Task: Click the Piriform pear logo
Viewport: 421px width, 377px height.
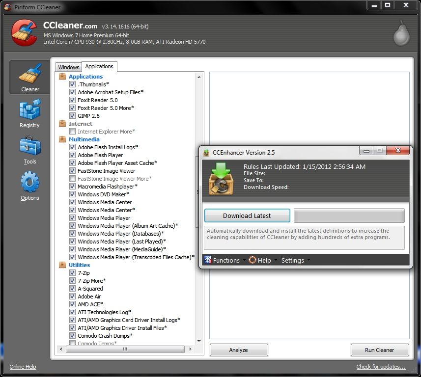Action: [401, 33]
